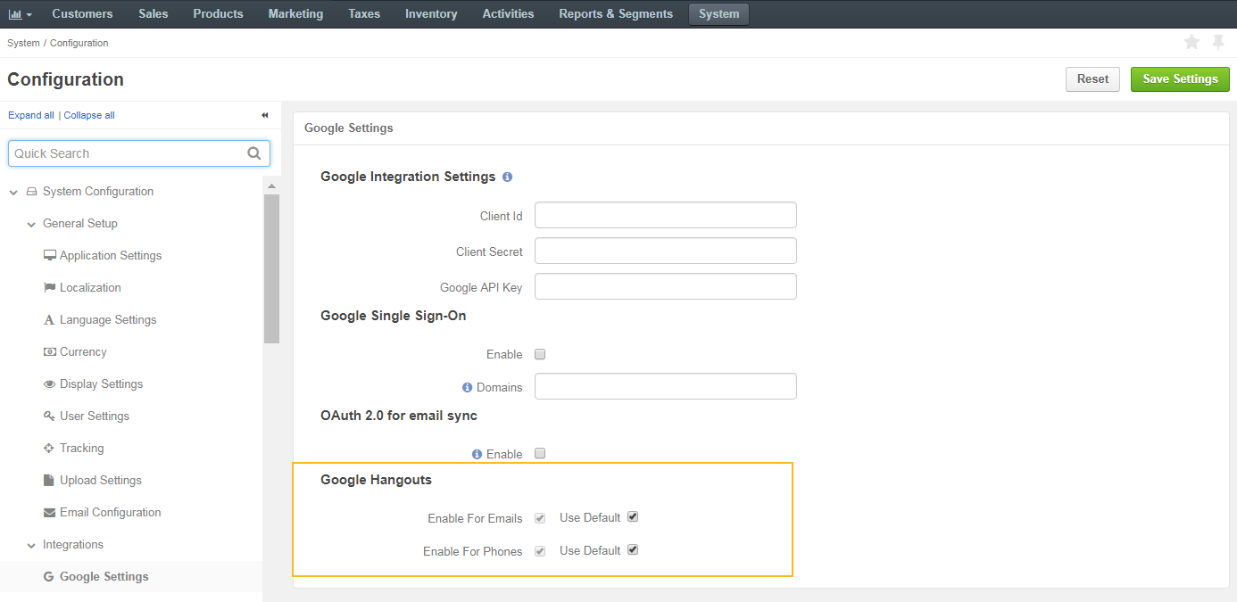Open the Customers menu
Image resolution: width=1237 pixels, height=602 pixels.
click(82, 14)
